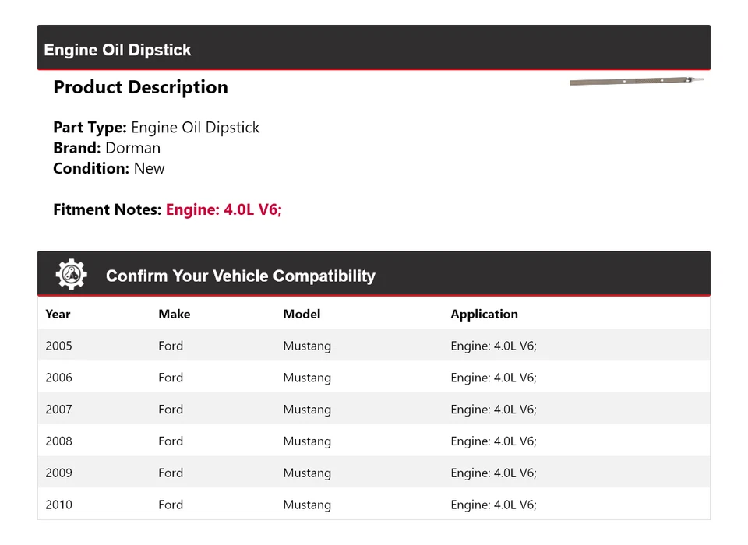This screenshot has height=545, width=748.
Task: Click the Product Description heading
Action: click(x=140, y=88)
